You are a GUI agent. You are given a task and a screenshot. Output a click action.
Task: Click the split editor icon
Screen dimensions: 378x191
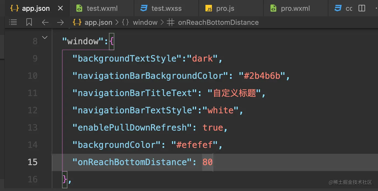pyautogui.click(x=362, y=8)
